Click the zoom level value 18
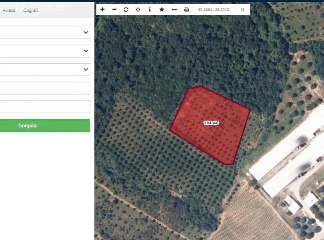 (243, 10)
